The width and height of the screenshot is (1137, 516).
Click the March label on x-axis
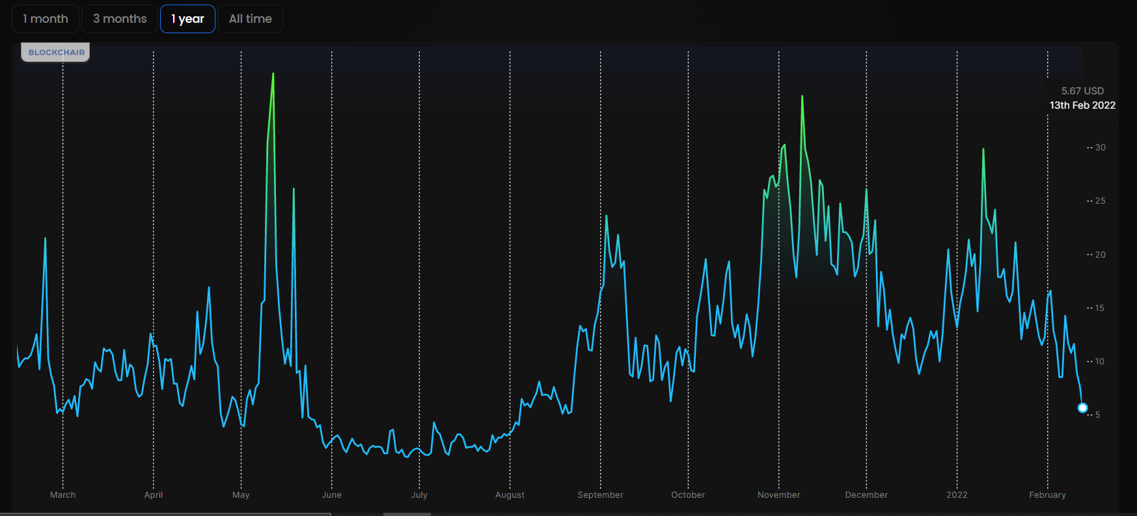63,495
